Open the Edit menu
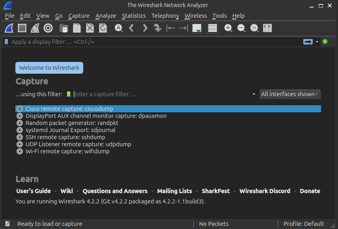Viewport: 338px width, 229px height. pyautogui.click(x=25, y=16)
